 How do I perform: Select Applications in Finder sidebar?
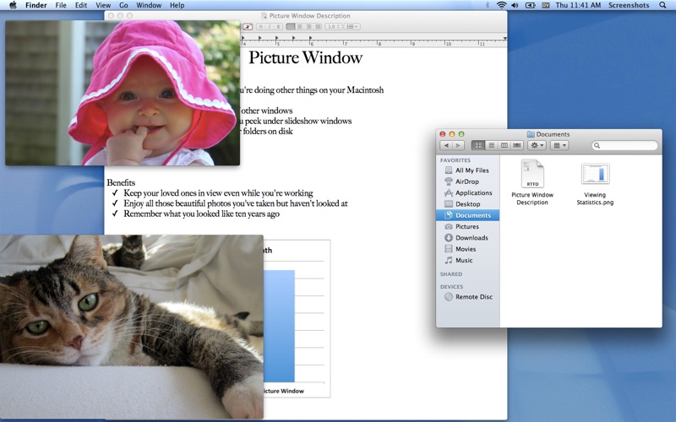(x=473, y=192)
